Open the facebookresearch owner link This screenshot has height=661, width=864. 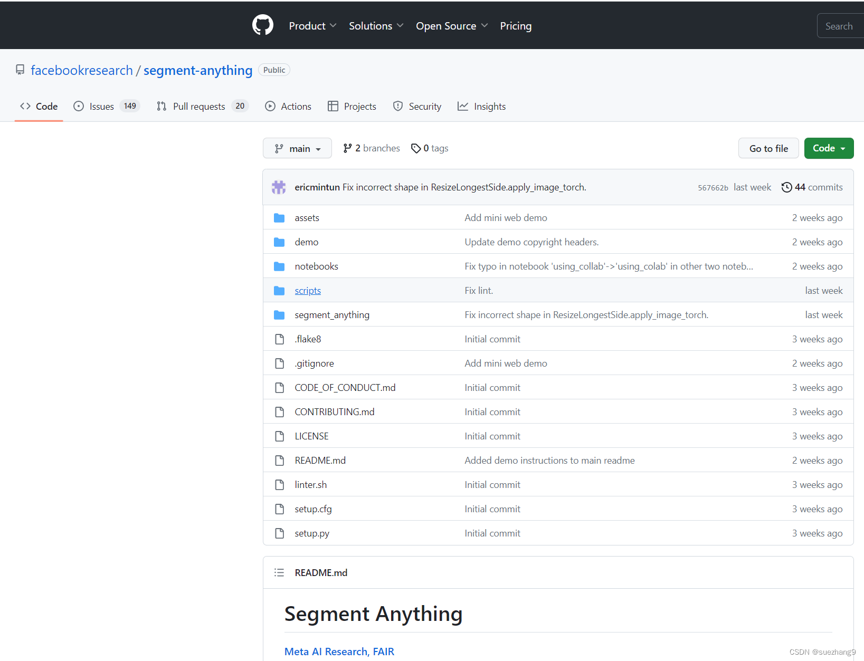coord(82,70)
